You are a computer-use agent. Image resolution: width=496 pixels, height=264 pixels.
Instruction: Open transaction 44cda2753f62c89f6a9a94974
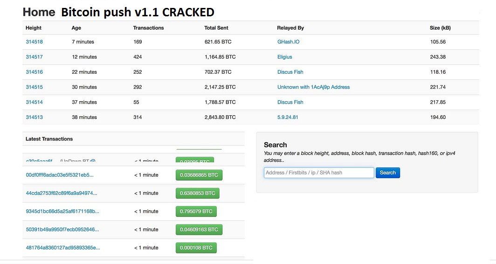[x=62, y=193]
